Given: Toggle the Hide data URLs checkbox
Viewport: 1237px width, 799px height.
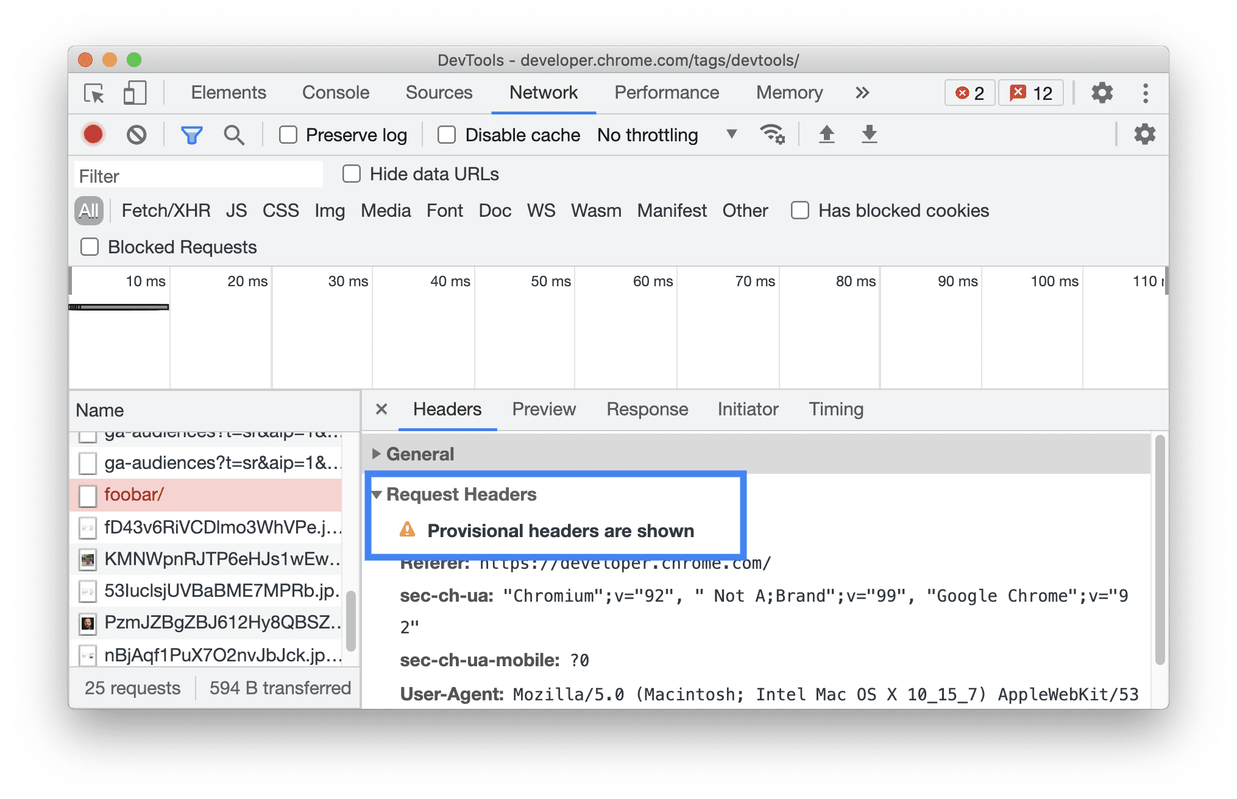Looking at the screenshot, I should point(353,174).
